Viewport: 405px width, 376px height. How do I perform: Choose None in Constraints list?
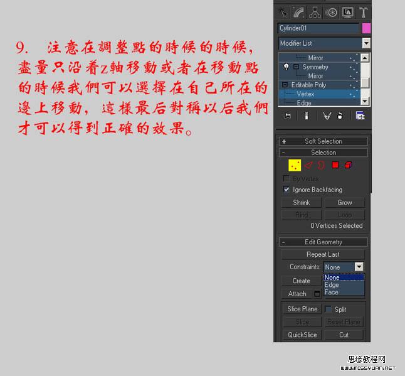click(344, 277)
